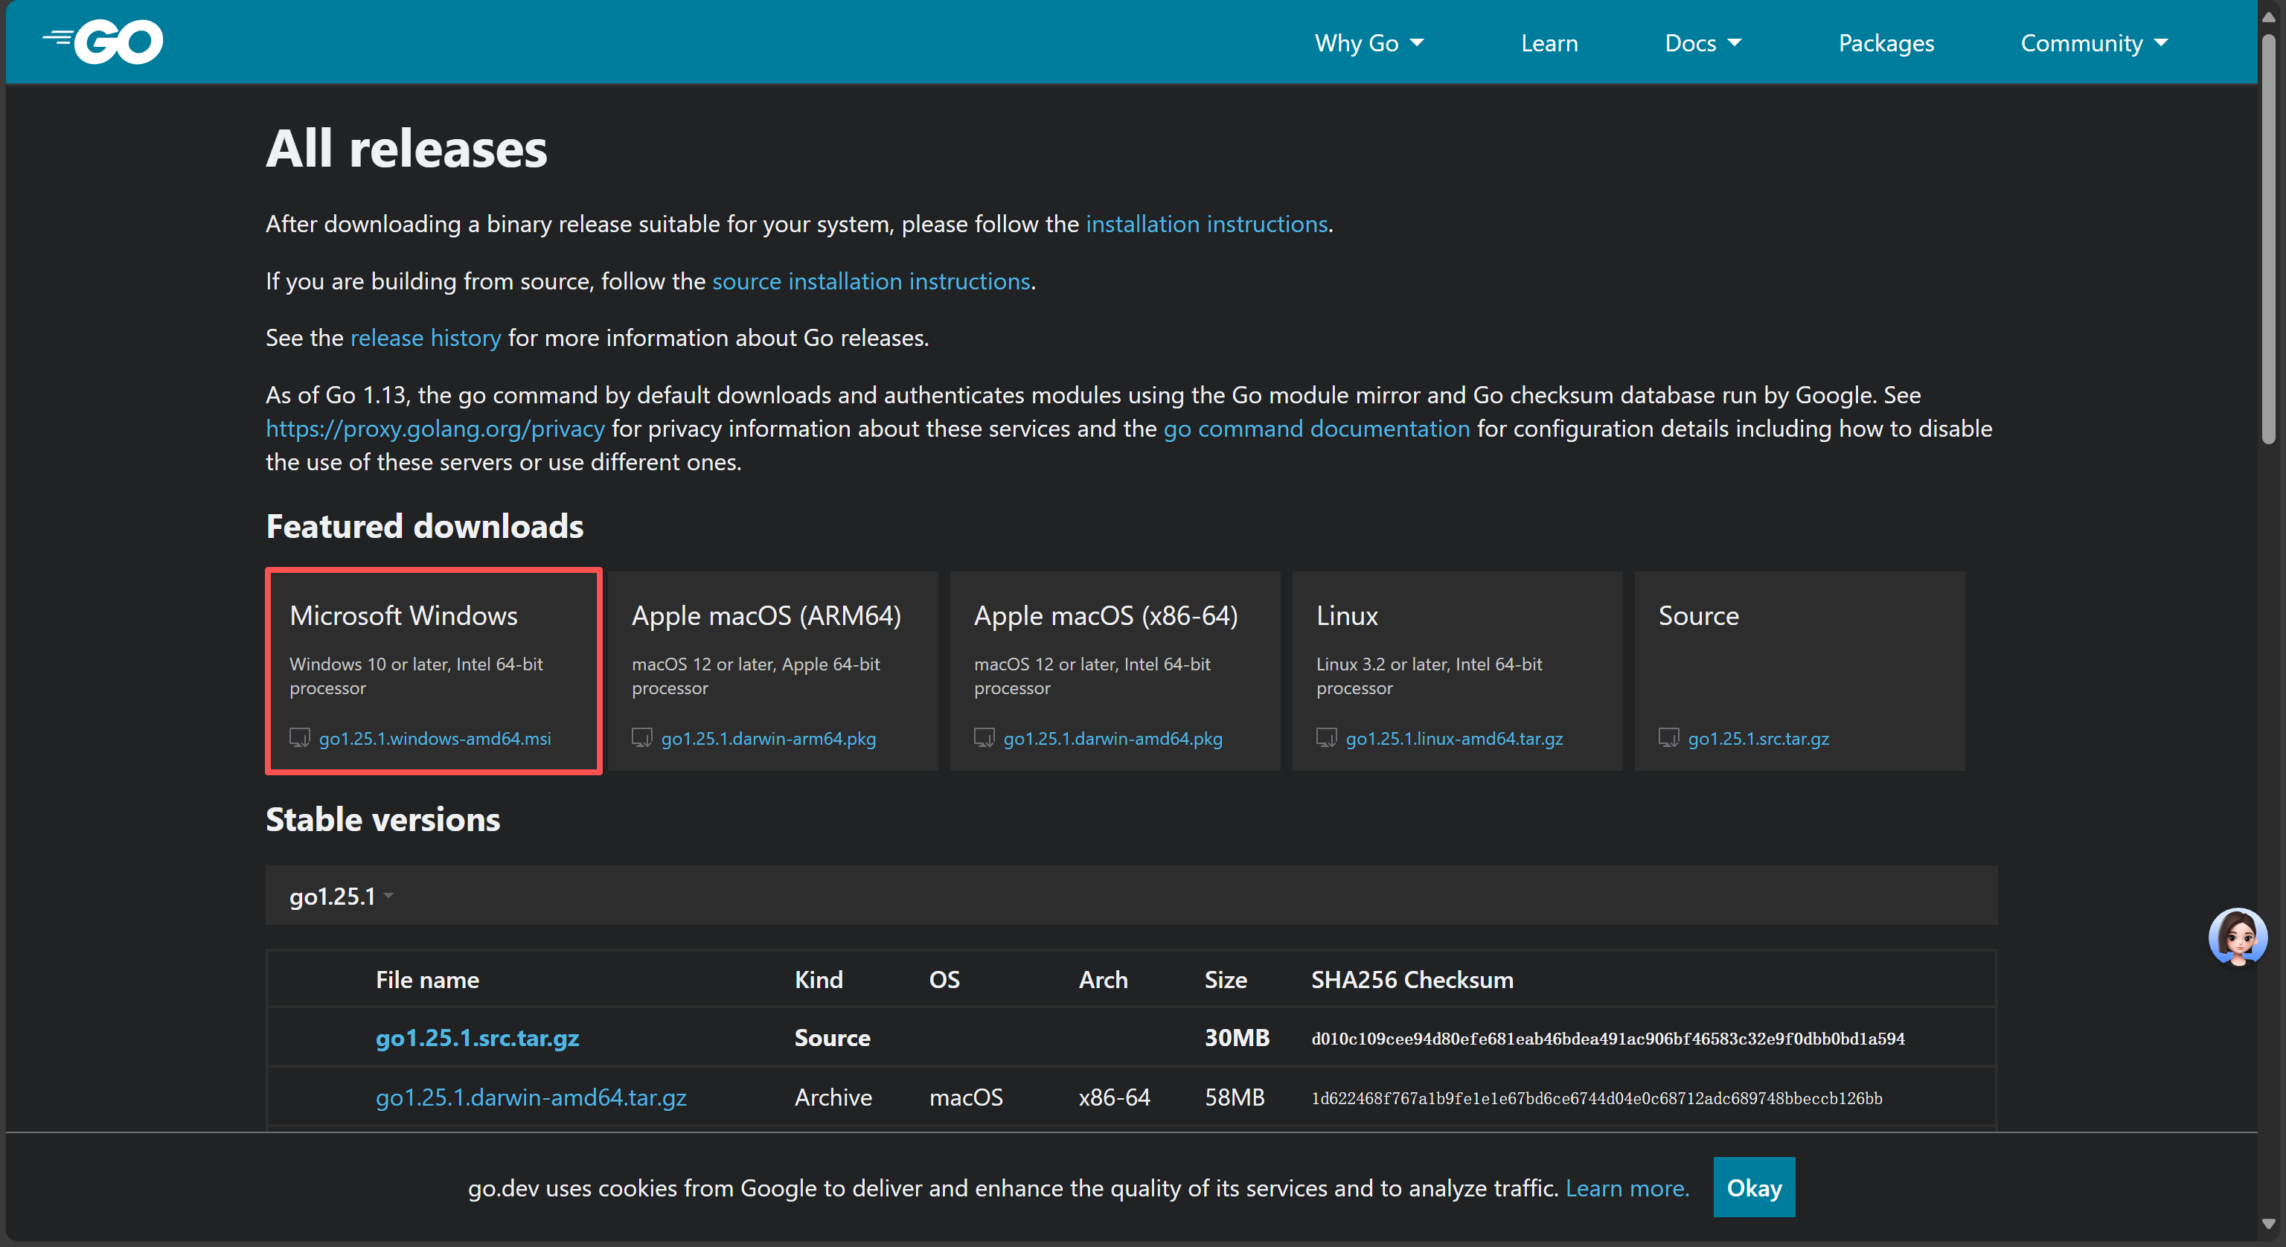
Task: Click go1.25.1.darwin-amd64.tar.gz in the table
Action: pos(531,1097)
